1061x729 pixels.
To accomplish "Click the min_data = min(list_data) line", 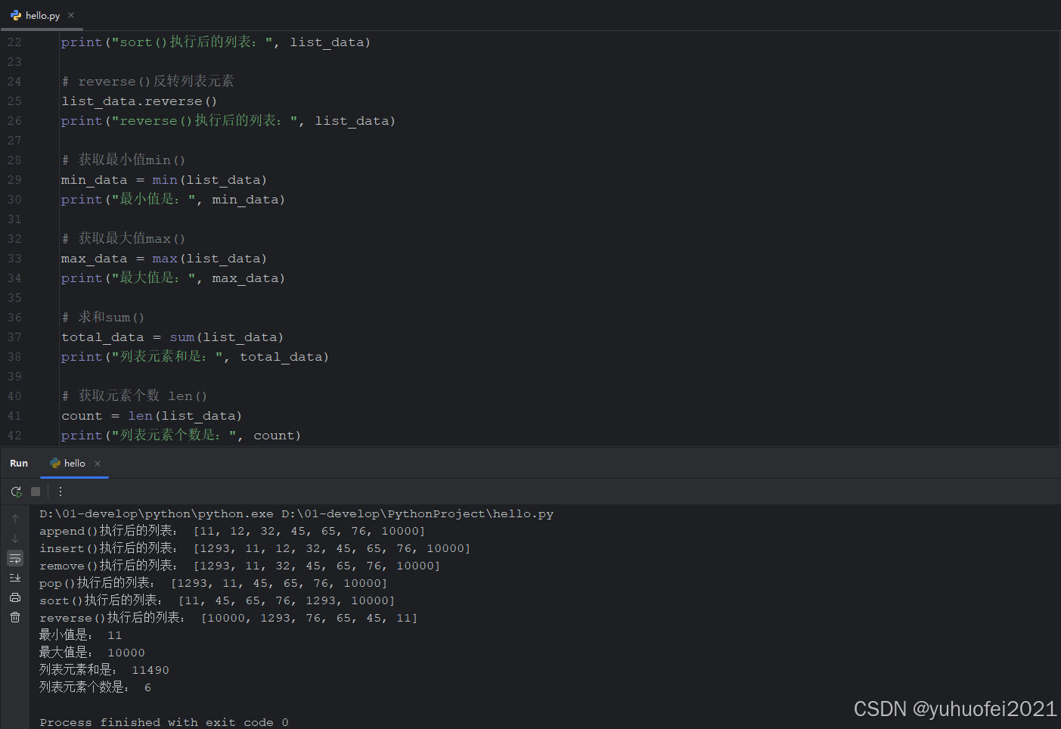I will 164,180.
